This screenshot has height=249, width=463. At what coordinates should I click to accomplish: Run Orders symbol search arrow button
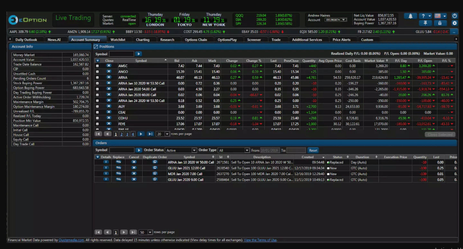pyautogui.click(x=139, y=150)
